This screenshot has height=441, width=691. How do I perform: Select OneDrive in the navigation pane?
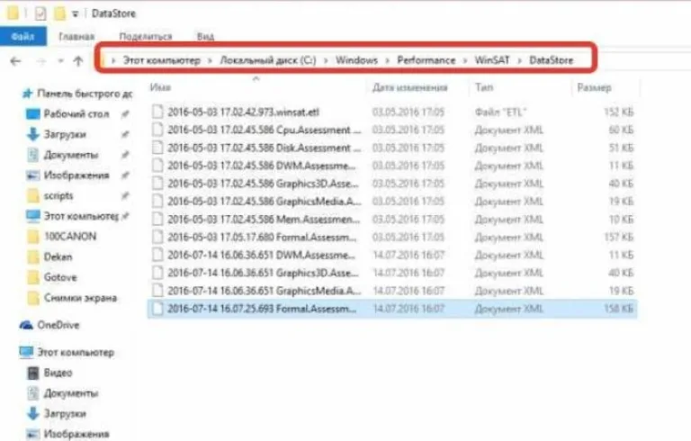(58, 325)
